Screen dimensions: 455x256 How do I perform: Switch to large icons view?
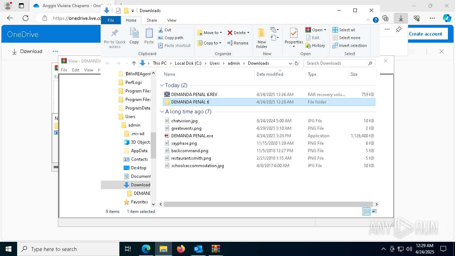click(374, 212)
